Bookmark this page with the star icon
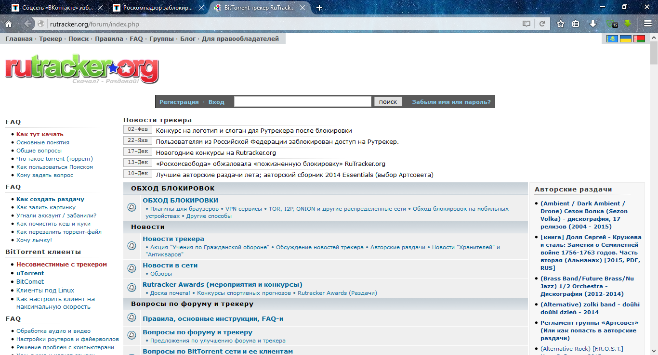The height and width of the screenshot is (355, 658). pyautogui.click(x=561, y=24)
